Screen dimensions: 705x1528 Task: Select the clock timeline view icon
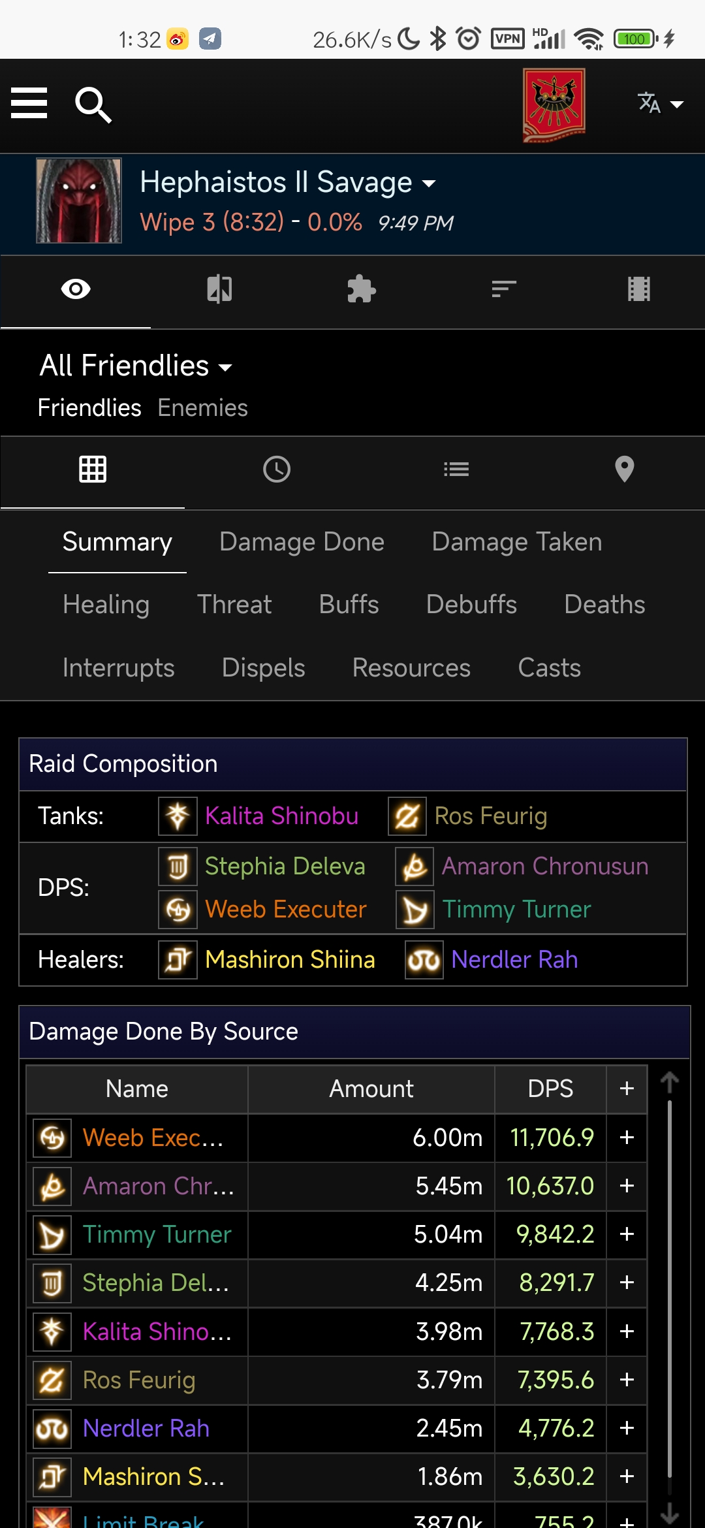tap(277, 470)
